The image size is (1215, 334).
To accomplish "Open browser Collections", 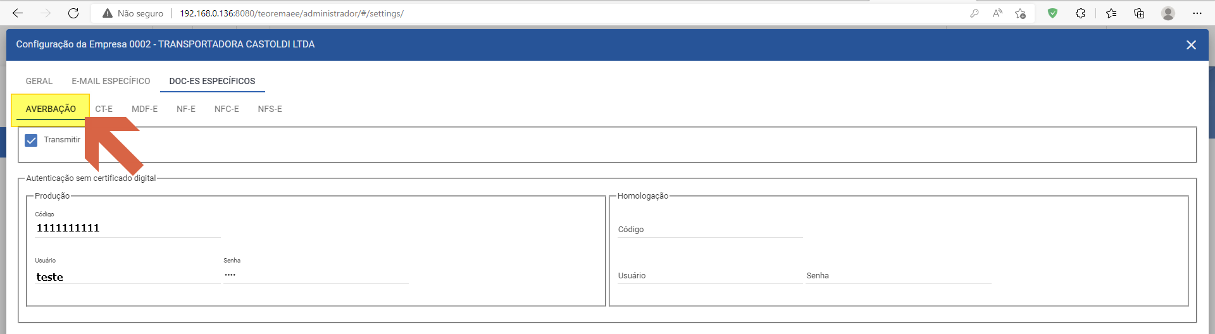I will click(x=1139, y=13).
